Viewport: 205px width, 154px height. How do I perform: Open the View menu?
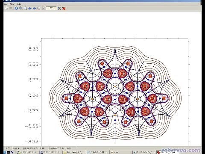[12, 4]
